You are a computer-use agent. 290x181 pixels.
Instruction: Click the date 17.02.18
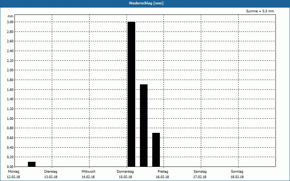(200, 177)
